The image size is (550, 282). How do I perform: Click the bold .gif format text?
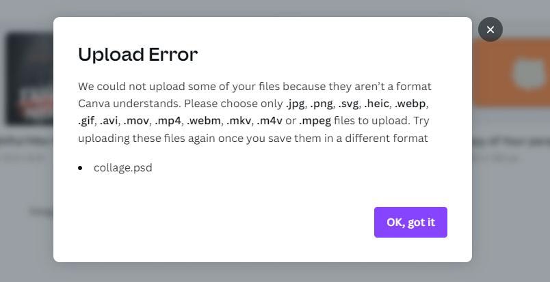pos(86,121)
